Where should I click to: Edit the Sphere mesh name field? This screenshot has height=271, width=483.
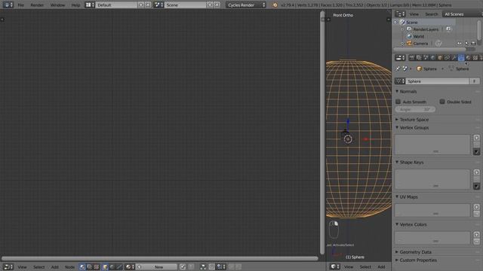438,81
